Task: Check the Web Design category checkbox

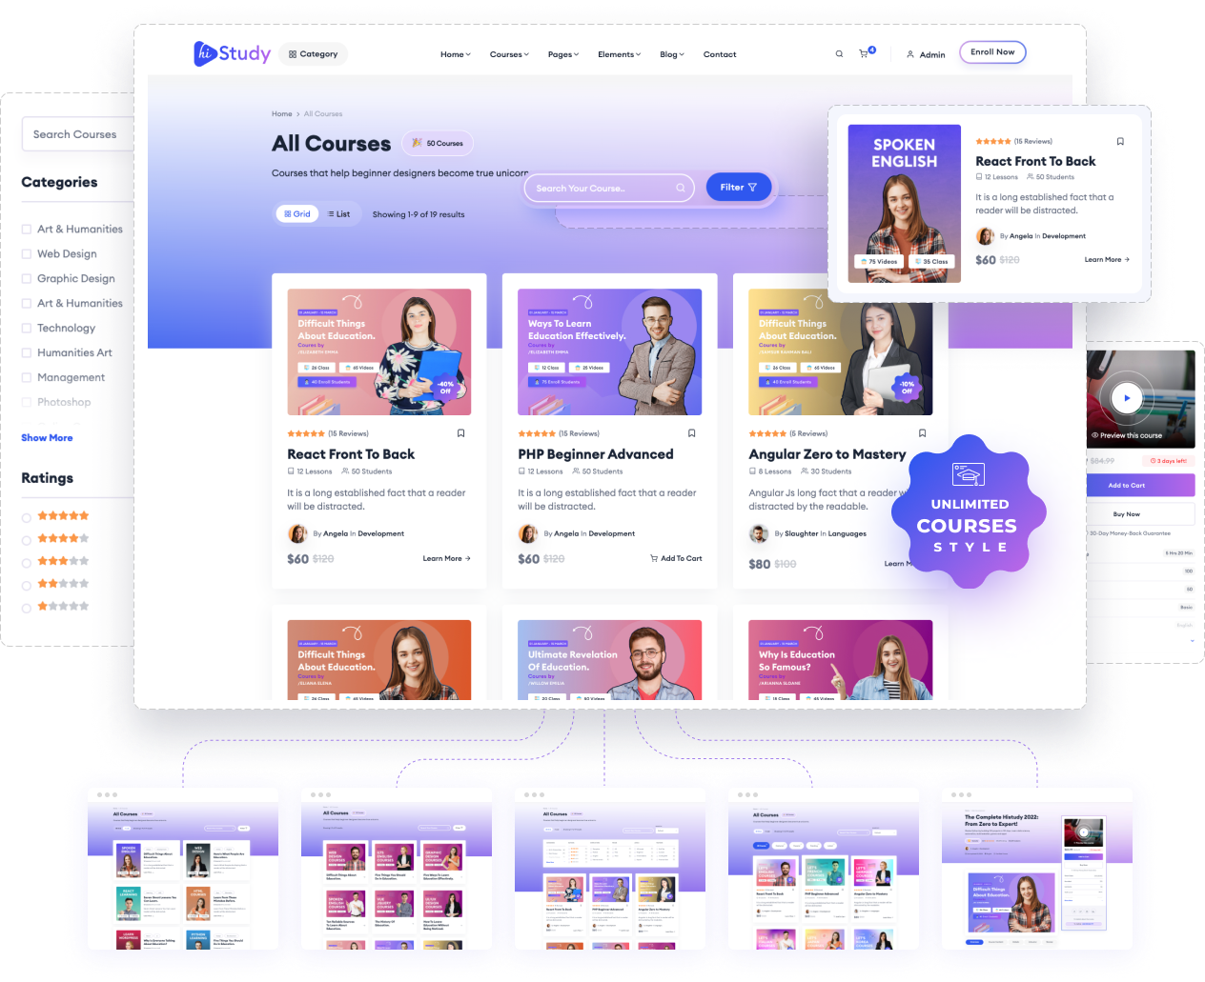Action: [x=27, y=254]
